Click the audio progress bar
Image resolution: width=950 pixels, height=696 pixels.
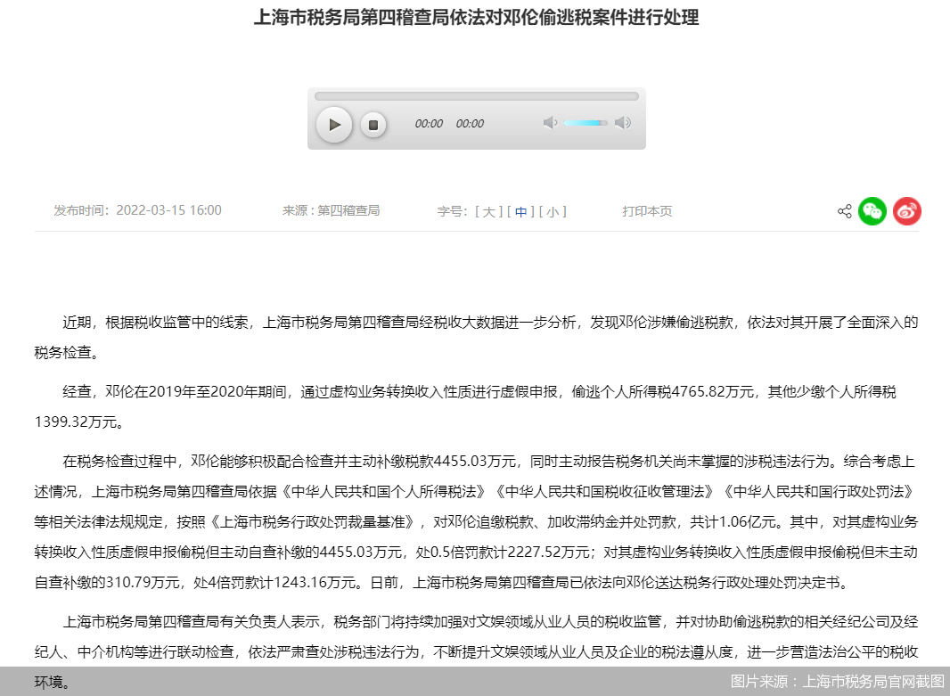coord(477,94)
